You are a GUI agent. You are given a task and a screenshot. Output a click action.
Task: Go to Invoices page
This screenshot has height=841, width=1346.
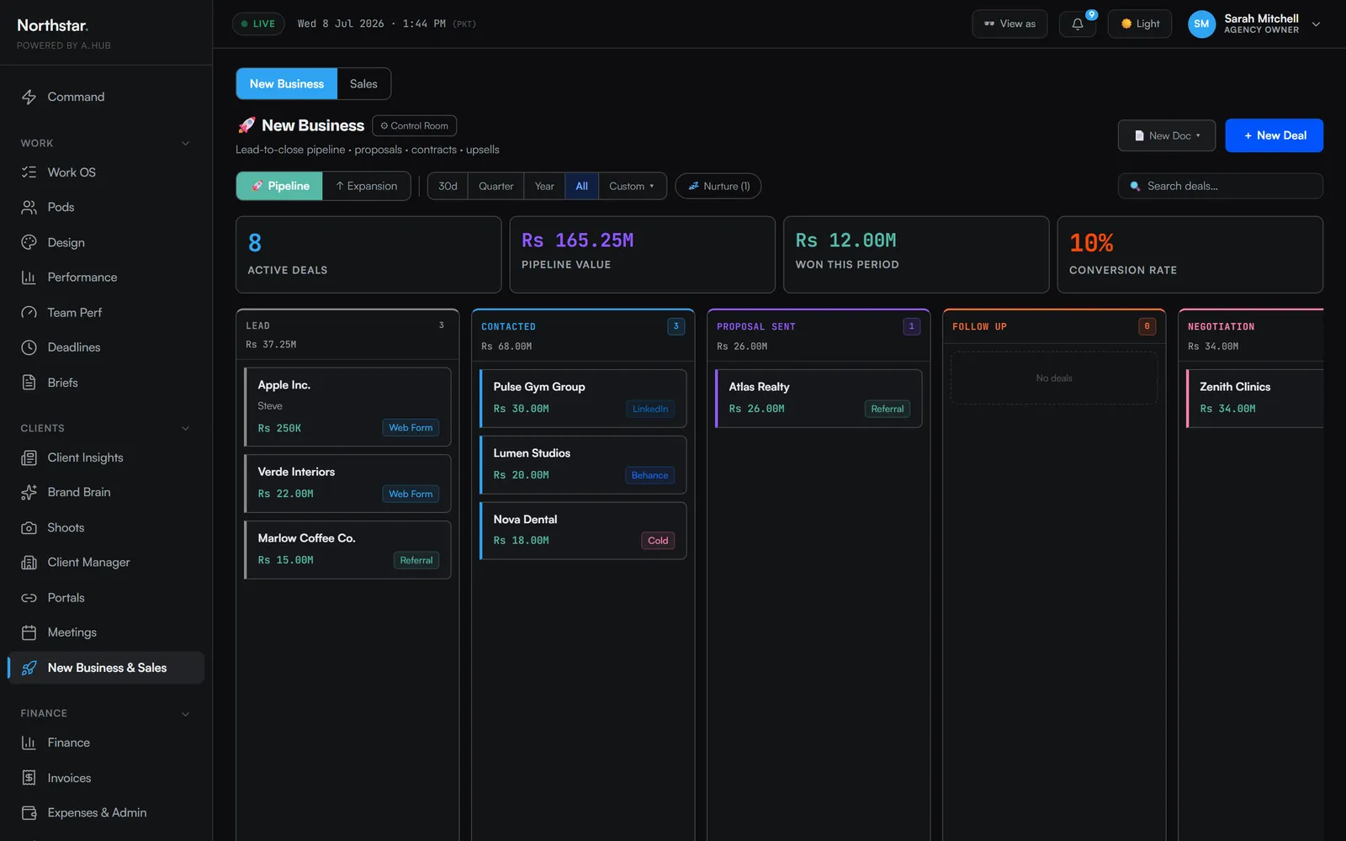click(x=106, y=778)
